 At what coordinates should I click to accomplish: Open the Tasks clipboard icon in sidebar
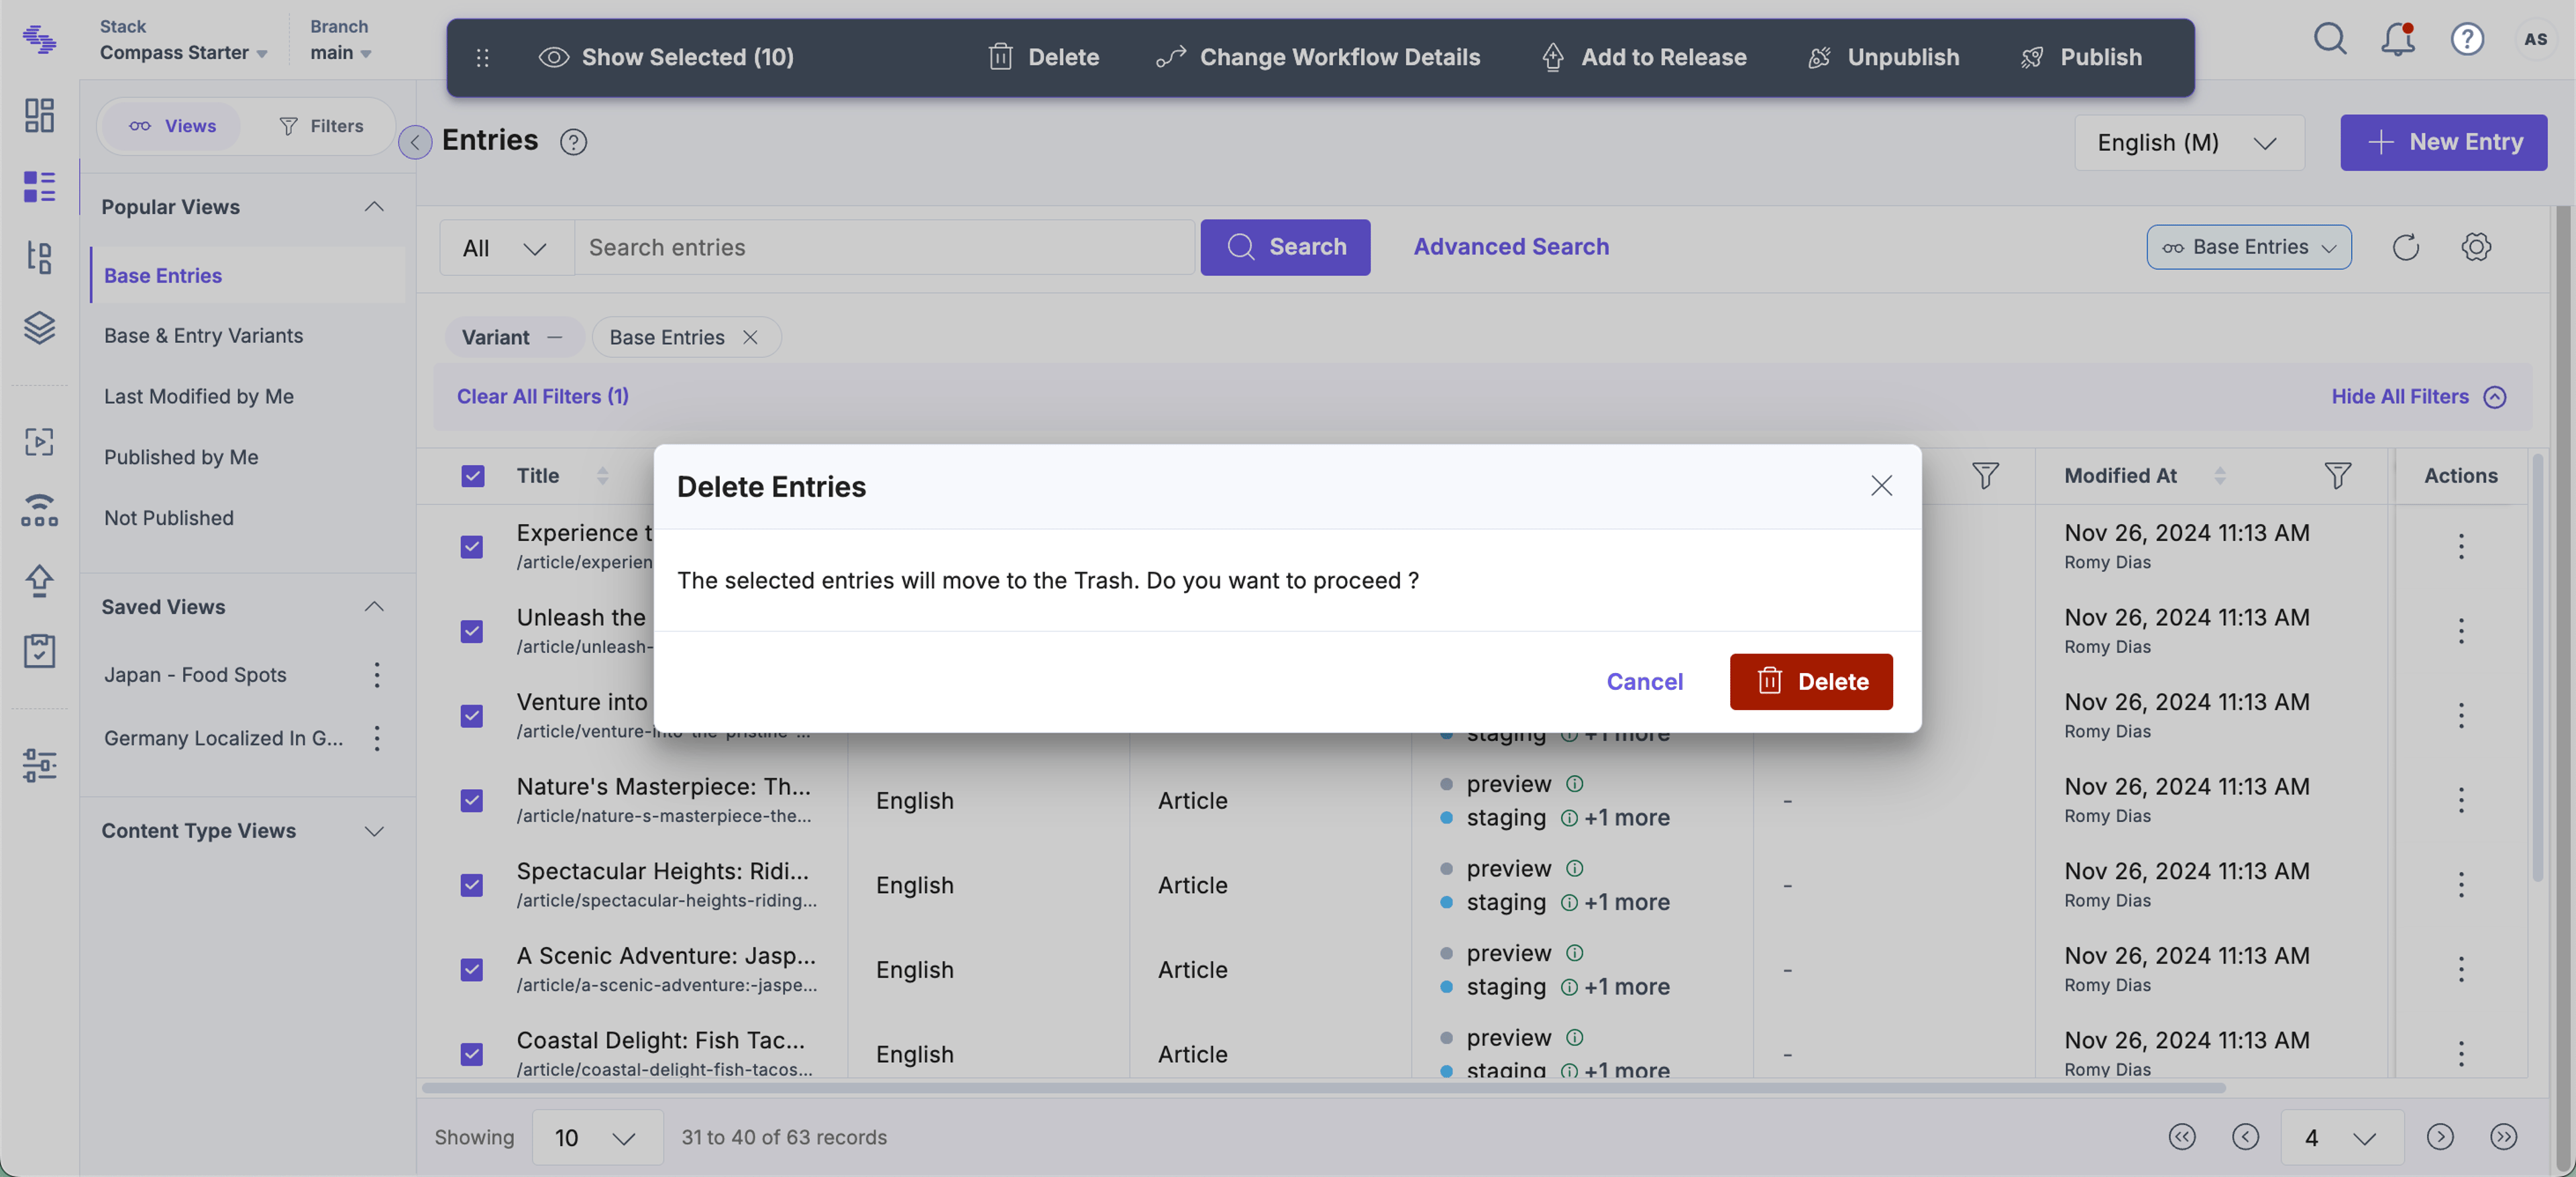(x=39, y=651)
